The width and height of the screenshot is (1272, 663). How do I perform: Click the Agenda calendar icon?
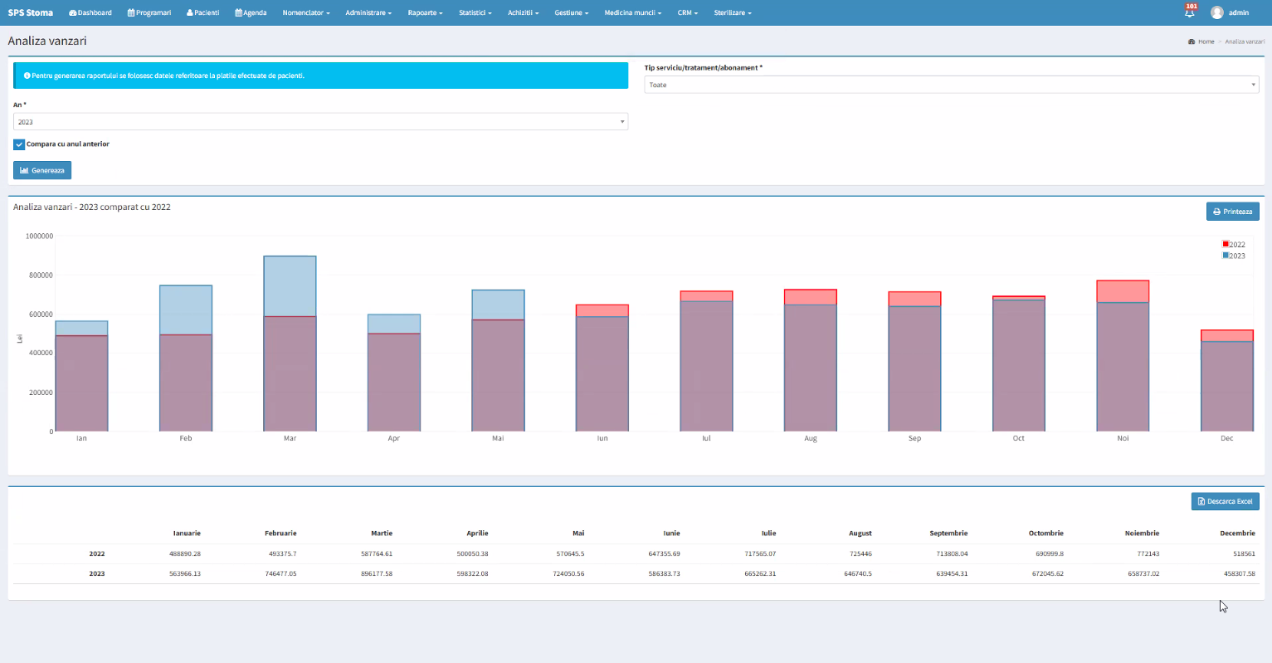[239, 13]
